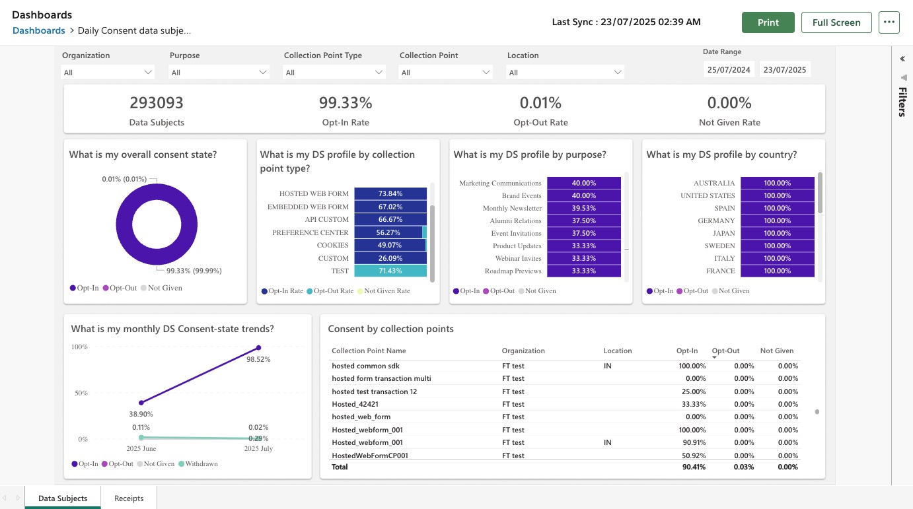Open the Collection Point dropdown
The image size is (913, 509).
[x=446, y=71]
